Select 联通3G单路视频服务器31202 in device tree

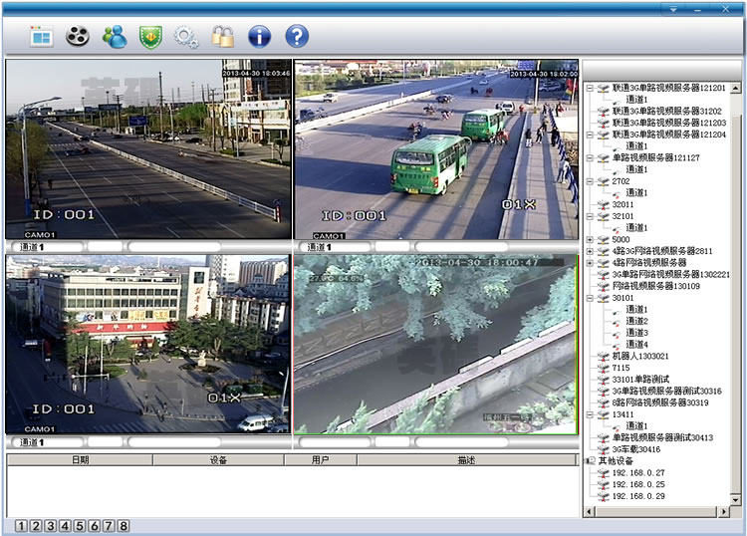pos(667,111)
